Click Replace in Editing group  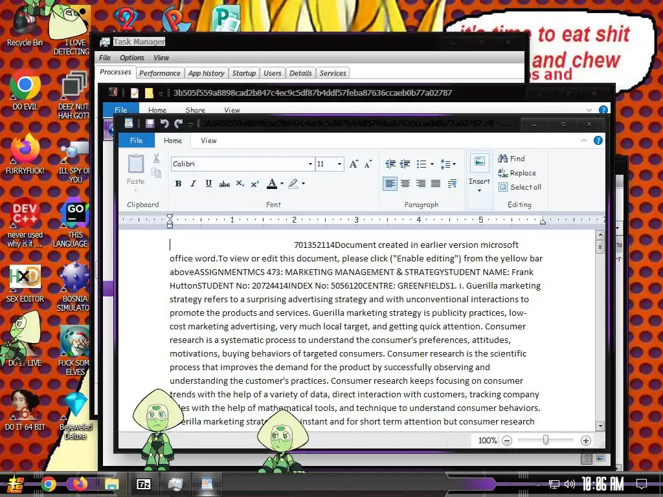pos(517,173)
